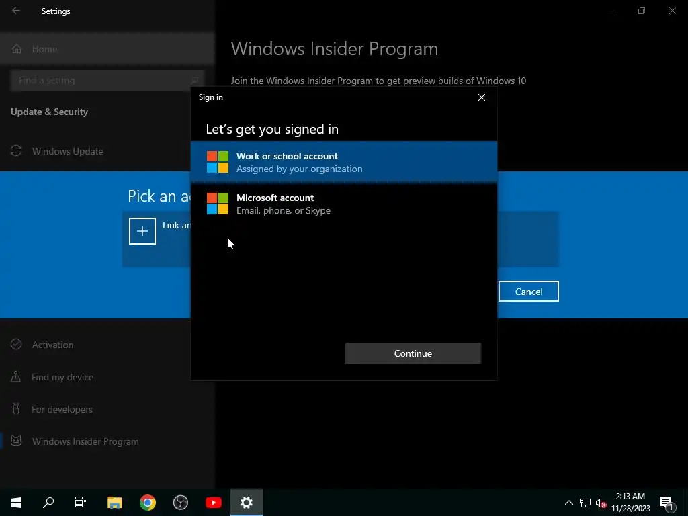Click the Continue button

(x=413, y=353)
